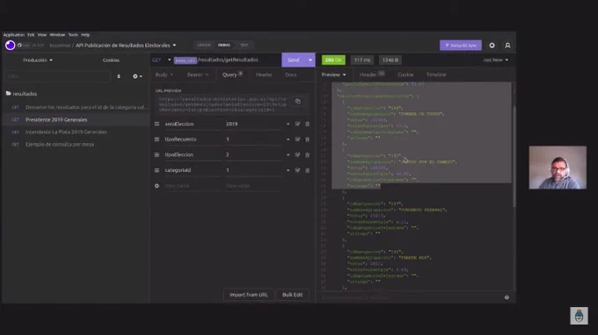This screenshot has width=598, height=335.
Task: Switch to the Test tab
Action: [244, 46]
